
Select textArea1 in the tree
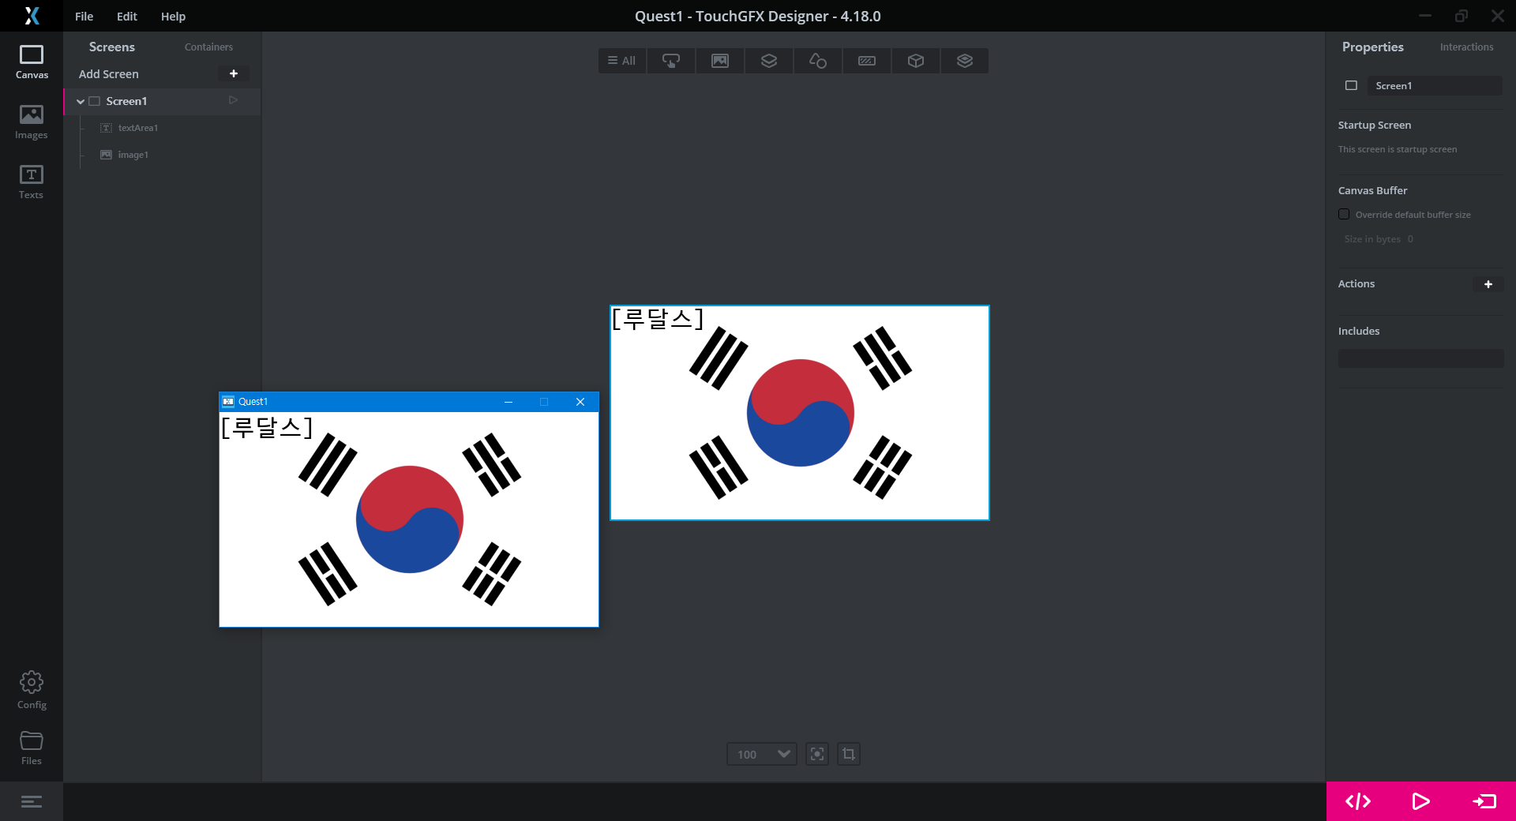(138, 128)
